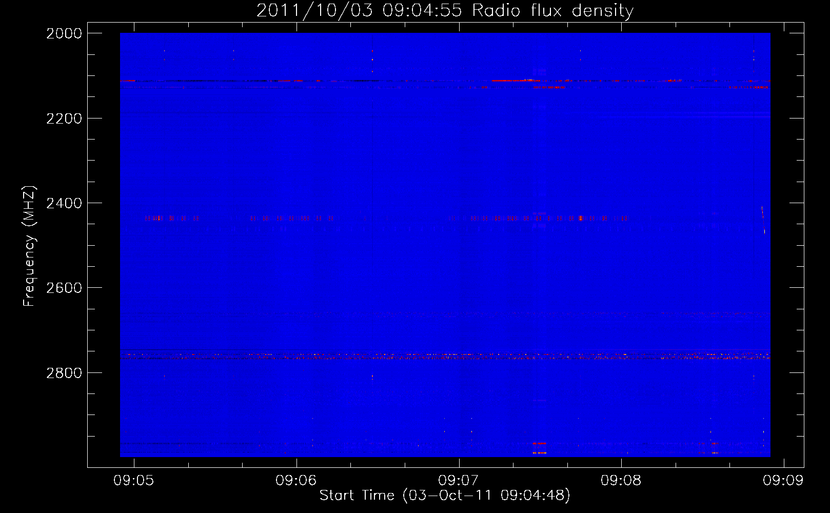Click the 2000 frequency tick label
The image size is (830, 513).
(x=64, y=33)
